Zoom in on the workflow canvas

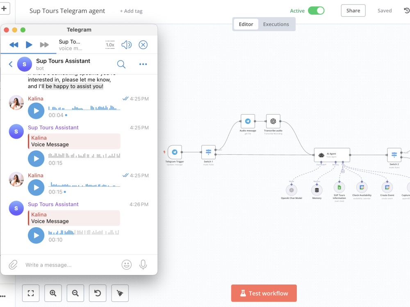pos(53,293)
